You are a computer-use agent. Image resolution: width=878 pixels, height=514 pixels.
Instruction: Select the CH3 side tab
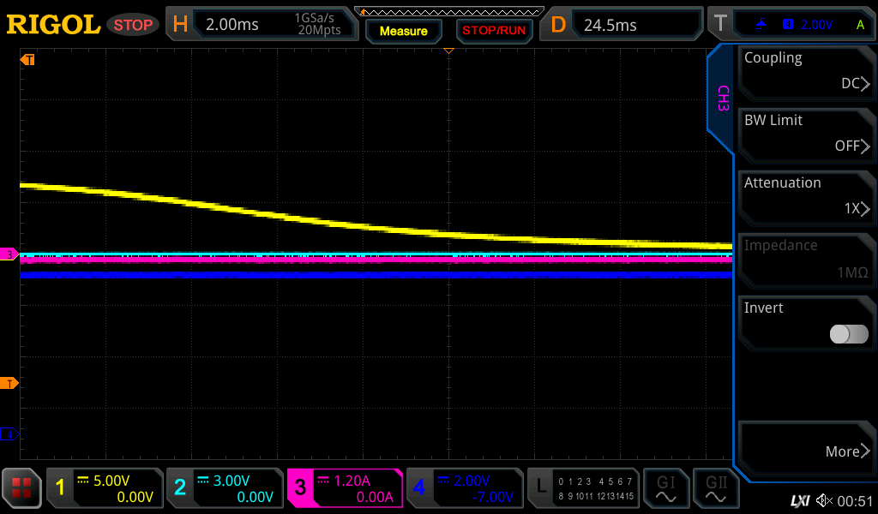[x=722, y=99]
